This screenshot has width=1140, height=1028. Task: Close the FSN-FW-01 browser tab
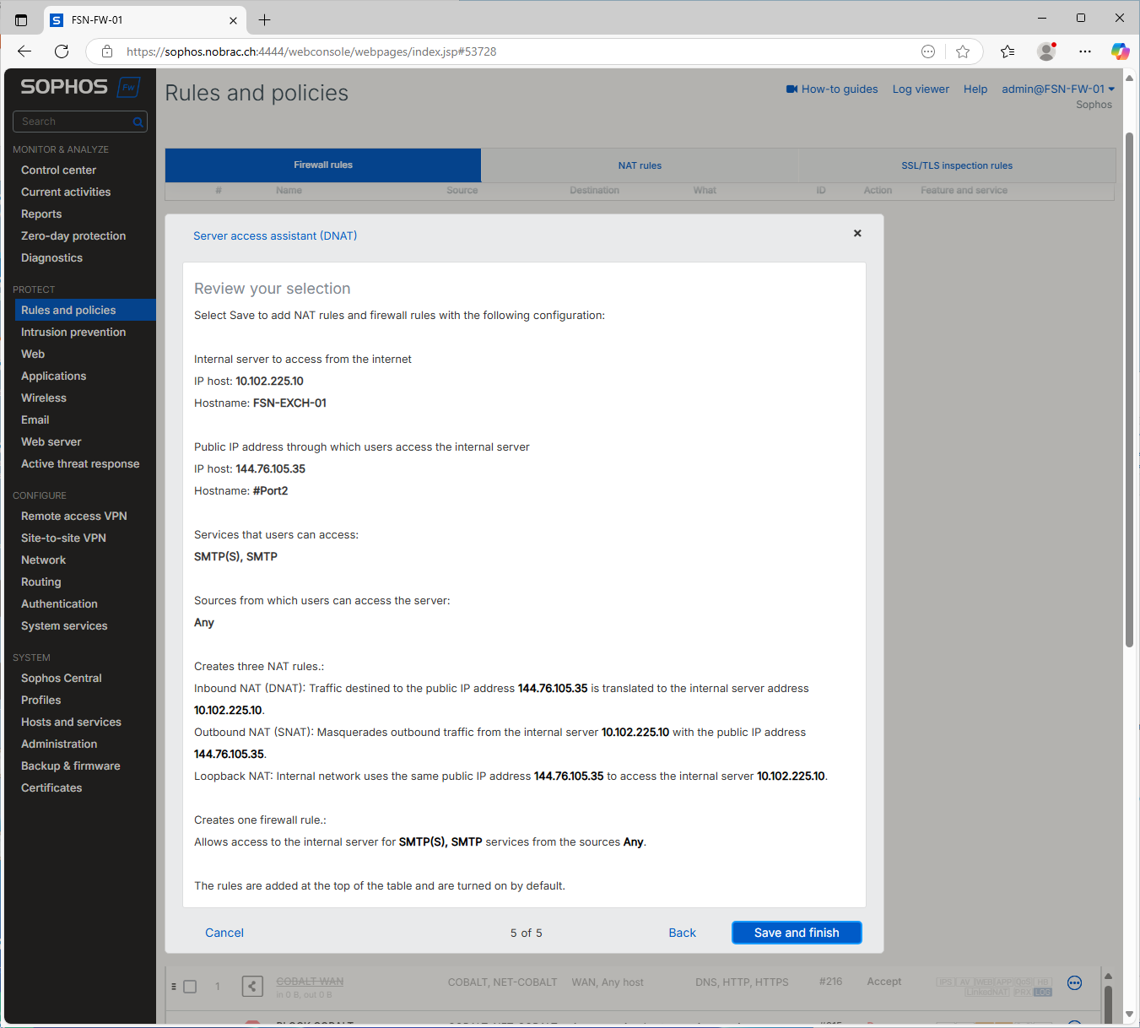[x=233, y=19]
